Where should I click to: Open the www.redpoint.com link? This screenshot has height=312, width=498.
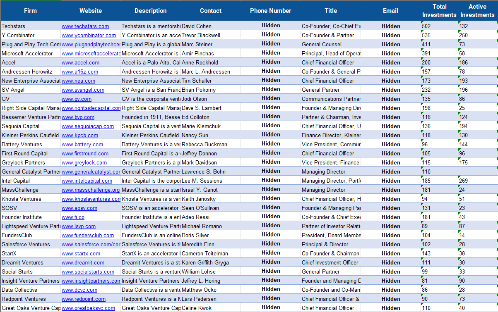click(x=84, y=299)
